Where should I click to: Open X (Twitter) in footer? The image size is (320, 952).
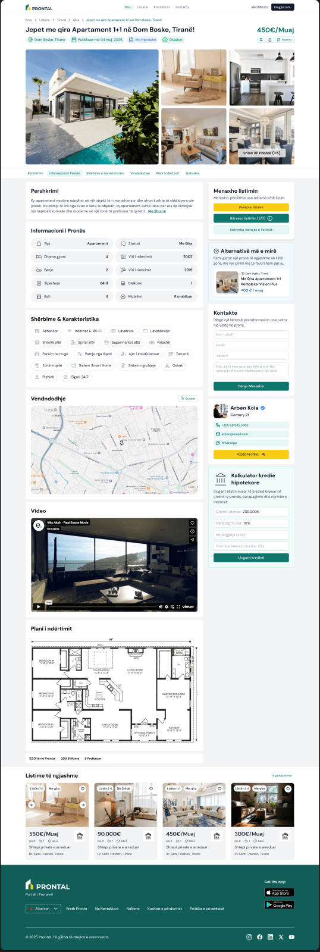pyautogui.click(x=281, y=937)
